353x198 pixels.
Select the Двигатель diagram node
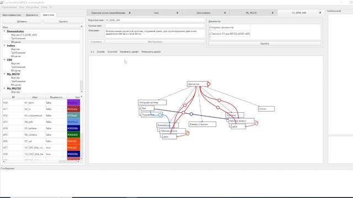pyautogui.click(x=197, y=84)
